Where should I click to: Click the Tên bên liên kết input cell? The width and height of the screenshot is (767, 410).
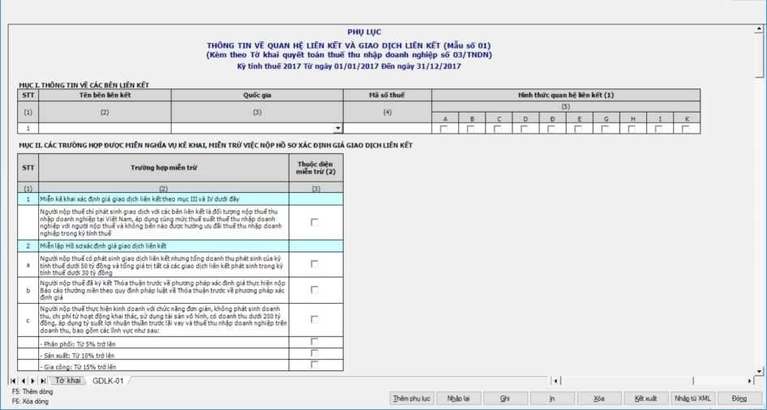[105, 128]
